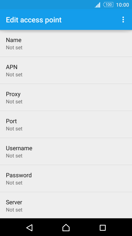
Task: Select the Edit access point title
Action: click(34, 20)
